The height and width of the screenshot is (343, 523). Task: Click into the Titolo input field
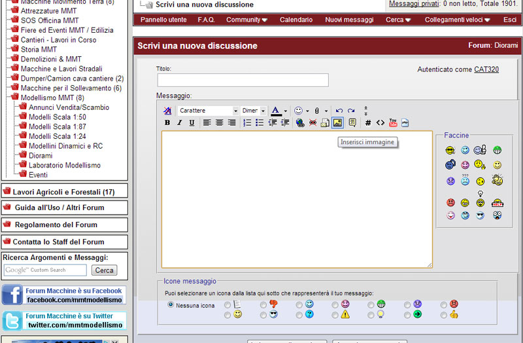pyautogui.click(x=243, y=81)
